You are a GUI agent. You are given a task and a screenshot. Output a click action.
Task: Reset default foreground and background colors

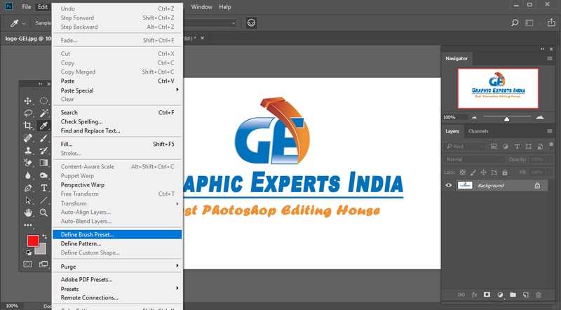[29, 252]
